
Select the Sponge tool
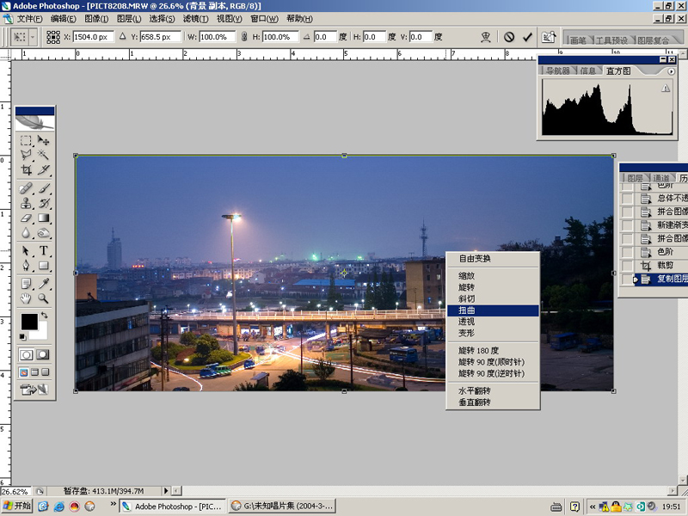pos(43,232)
